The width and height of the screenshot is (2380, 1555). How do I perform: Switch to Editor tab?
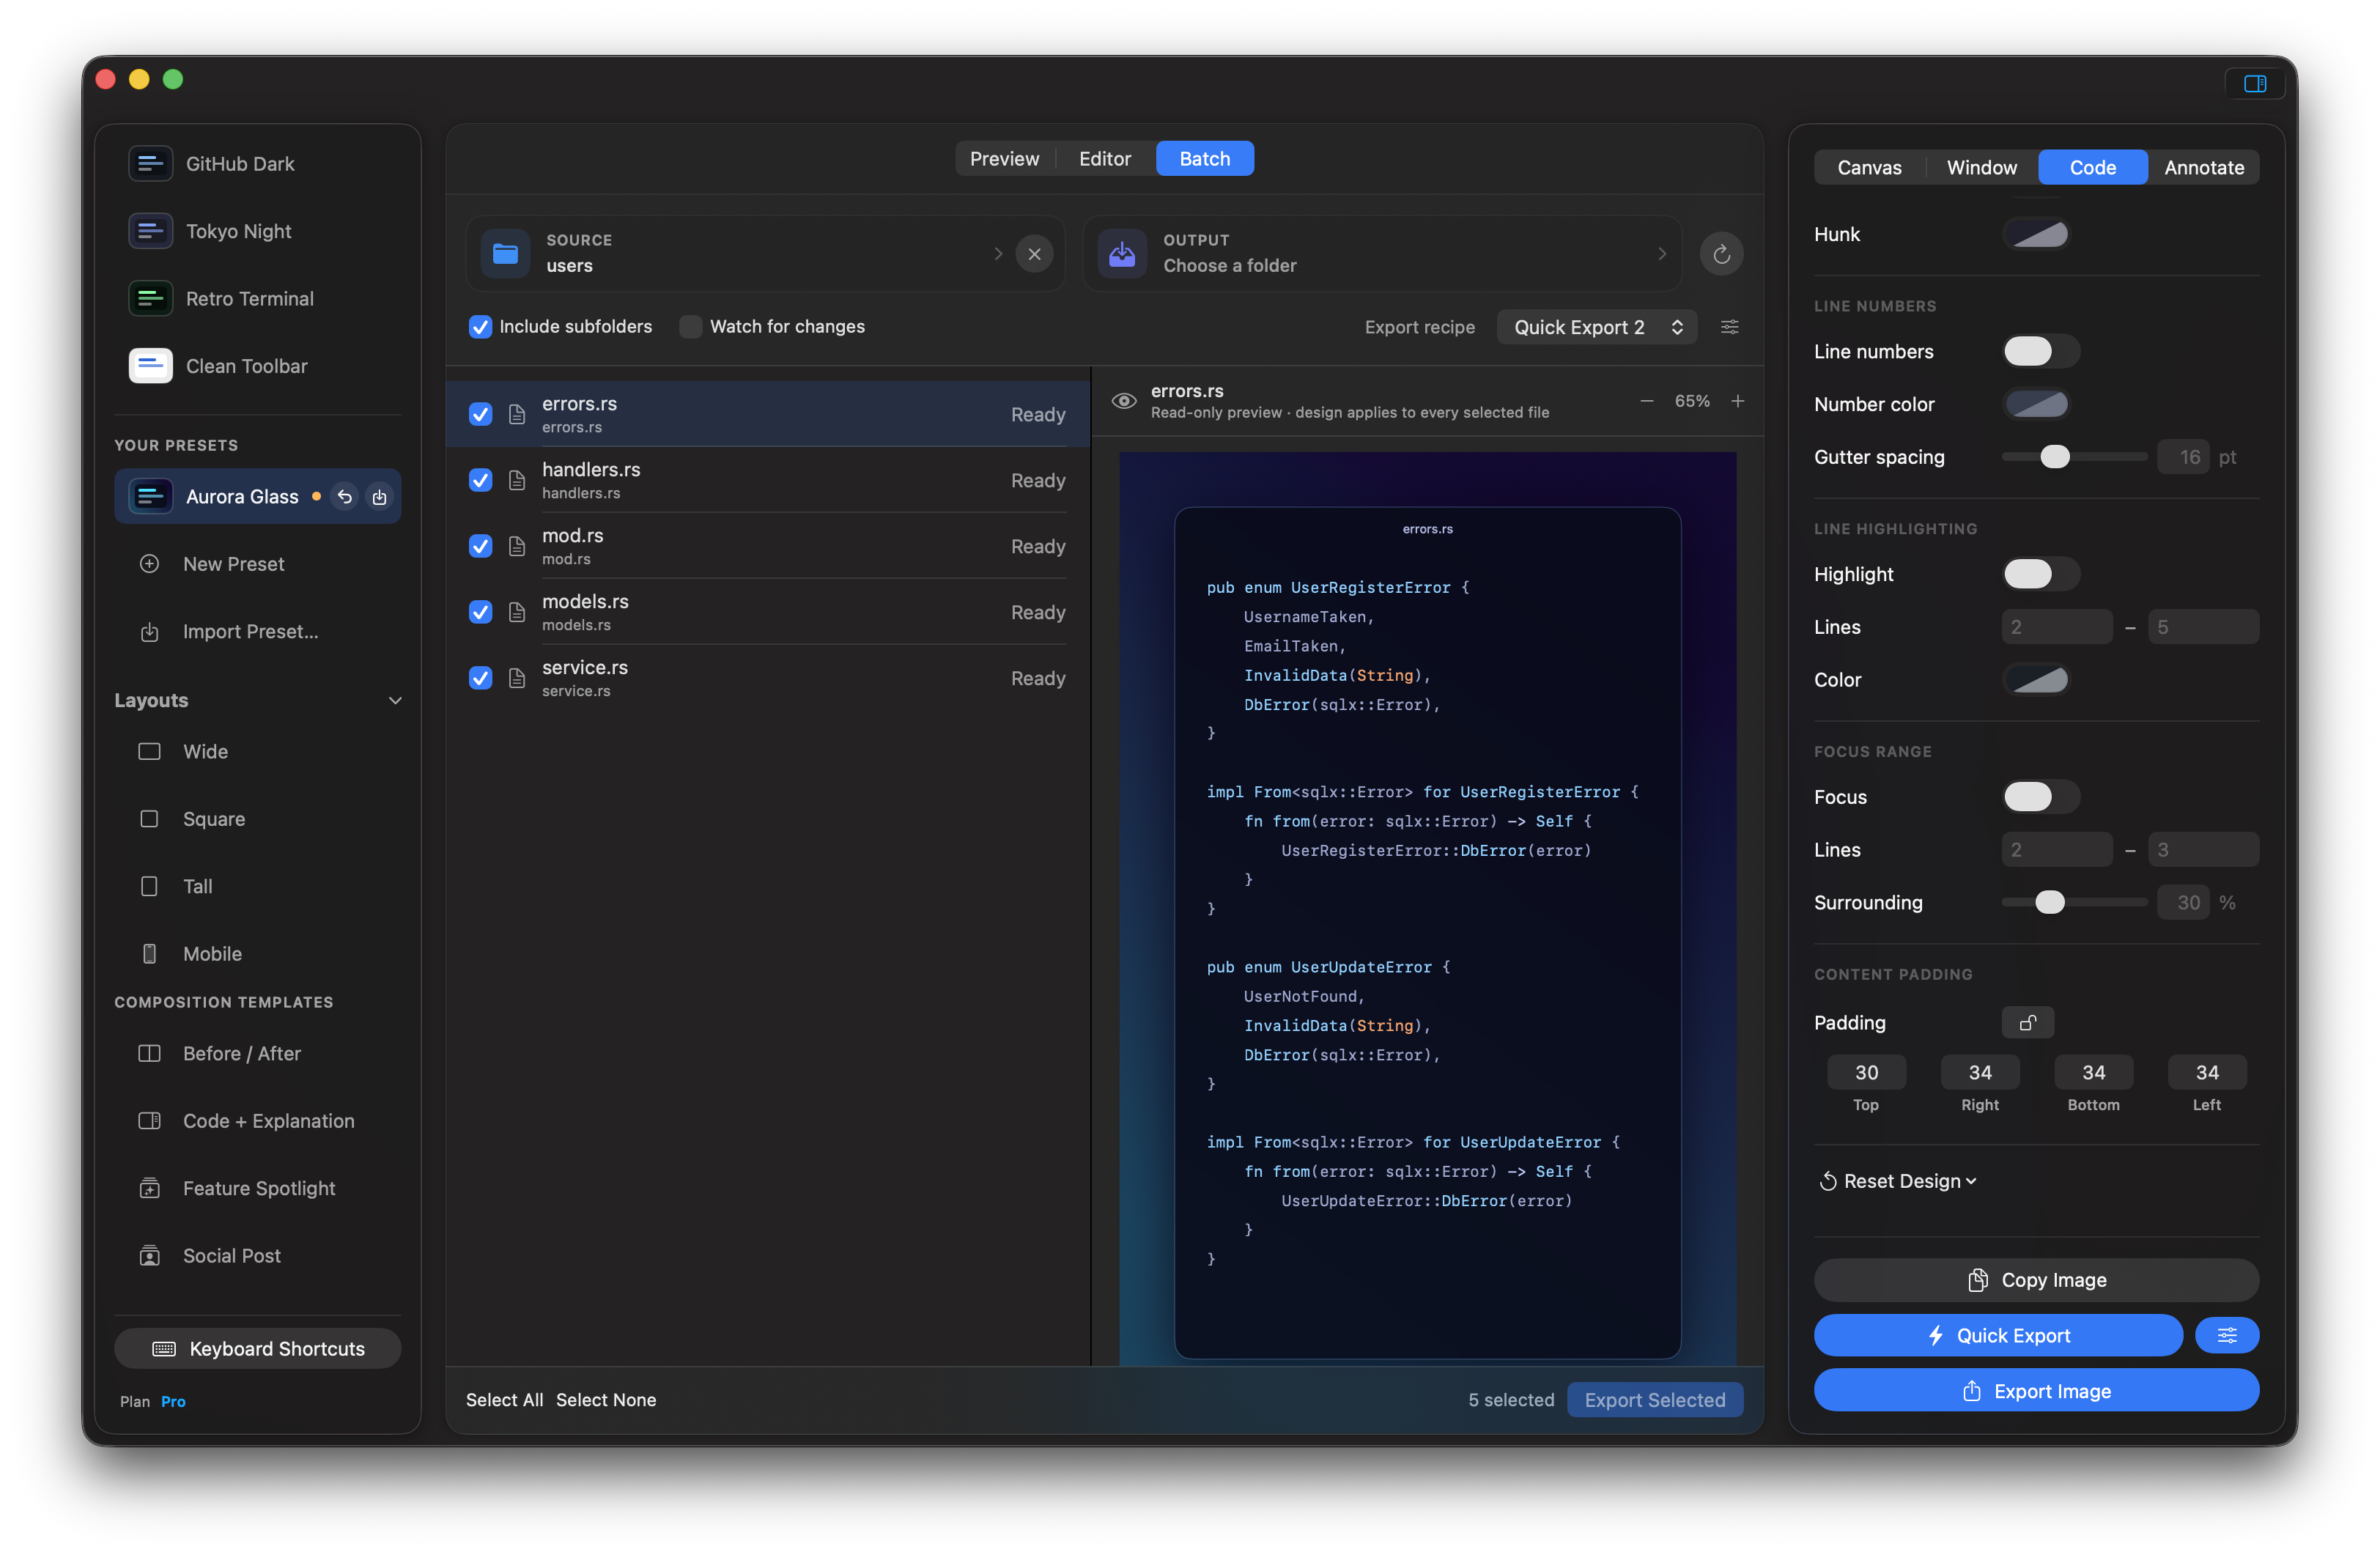point(1105,159)
